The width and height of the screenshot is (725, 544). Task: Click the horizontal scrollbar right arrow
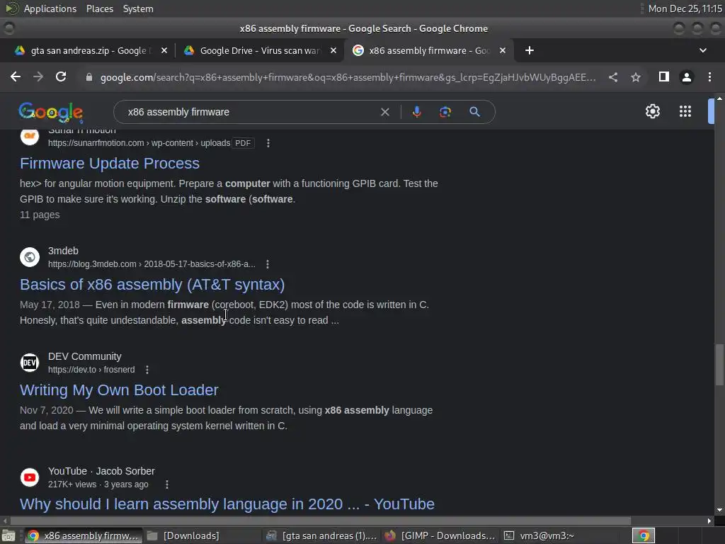709,521
